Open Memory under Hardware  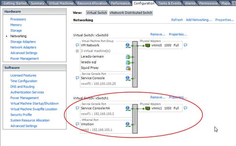pyautogui.click(x=16, y=25)
